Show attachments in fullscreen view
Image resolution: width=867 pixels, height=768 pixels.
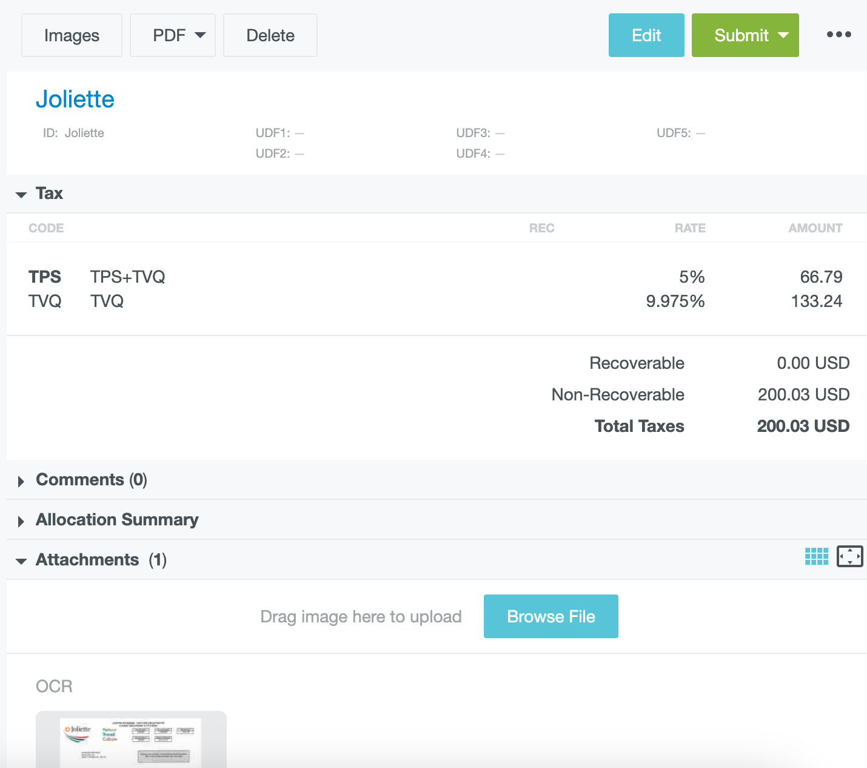(x=850, y=556)
